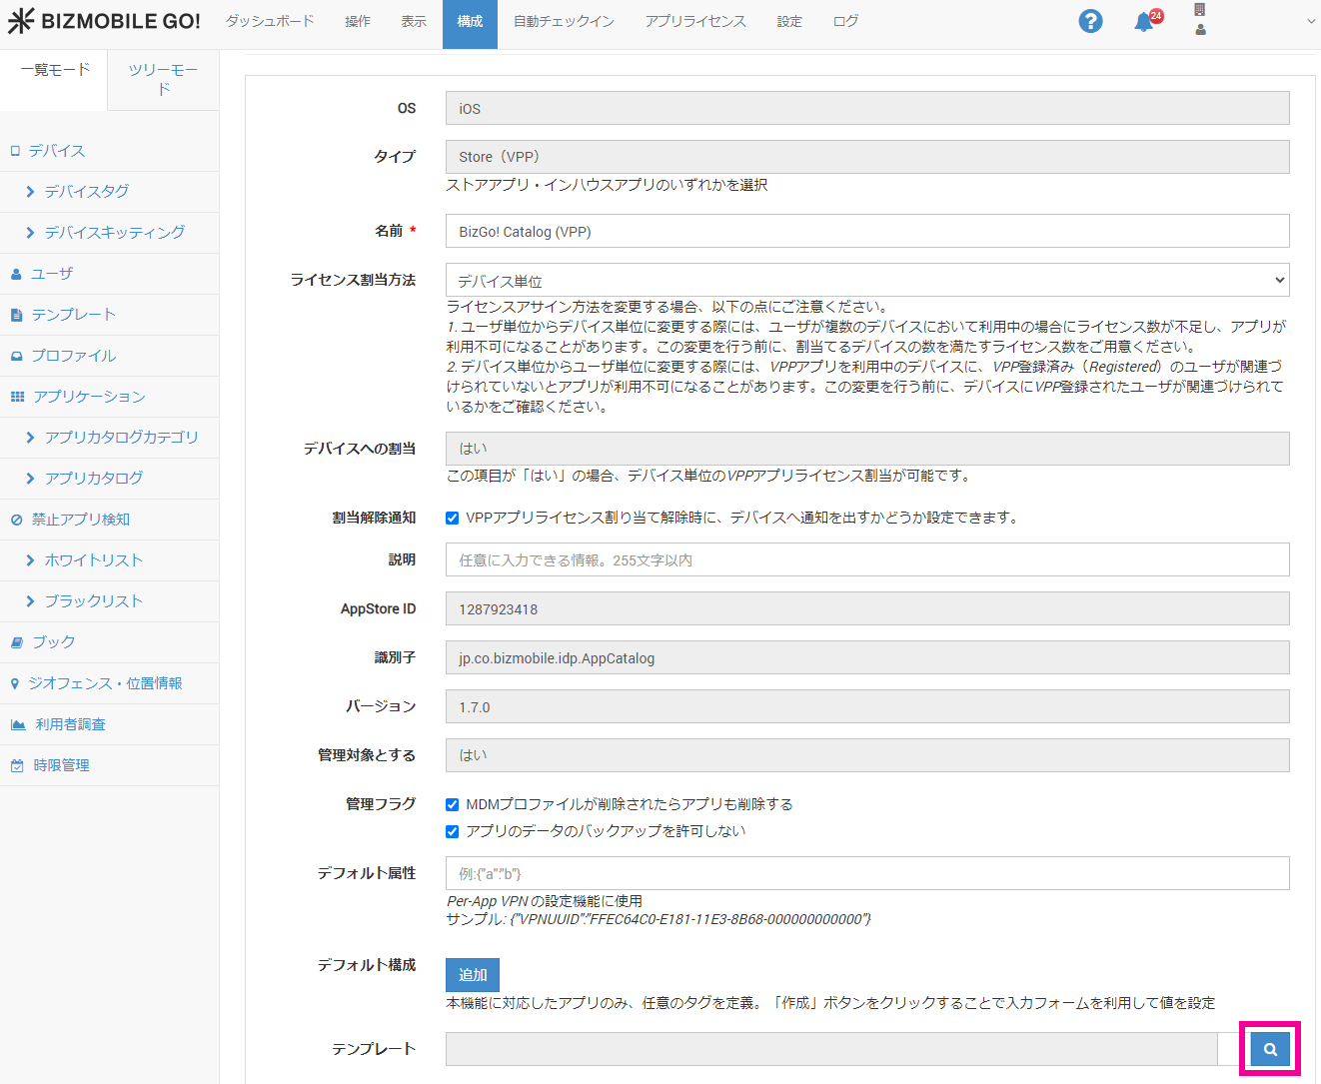Click the help question mark icon
The image size is (1321, 1084).
click(1090, 21)
